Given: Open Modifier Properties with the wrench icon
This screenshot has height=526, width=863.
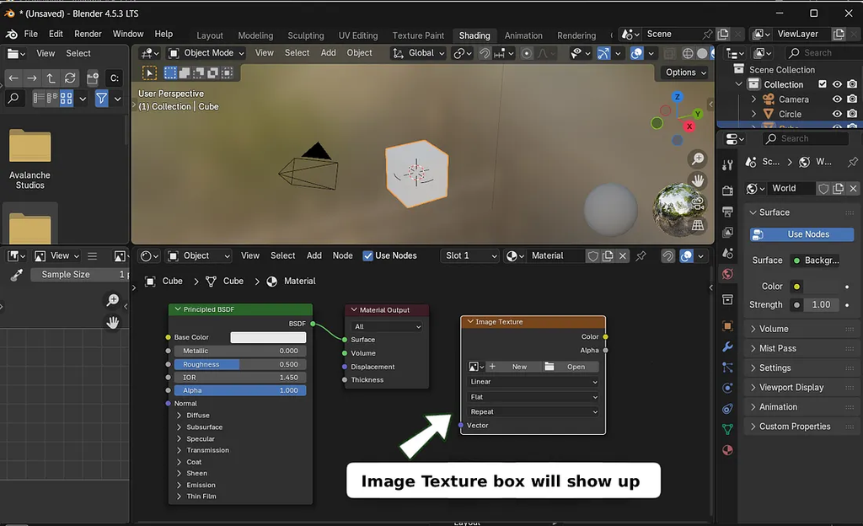Looking at the screenshot, I should coord(728,345).
